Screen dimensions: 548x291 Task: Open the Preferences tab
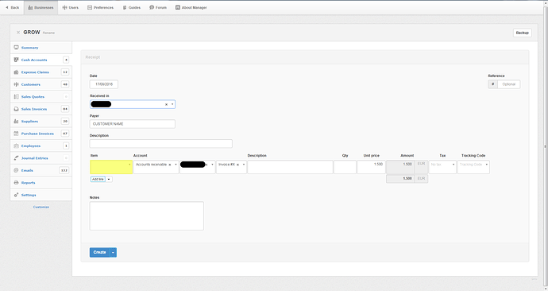[100, 7]
